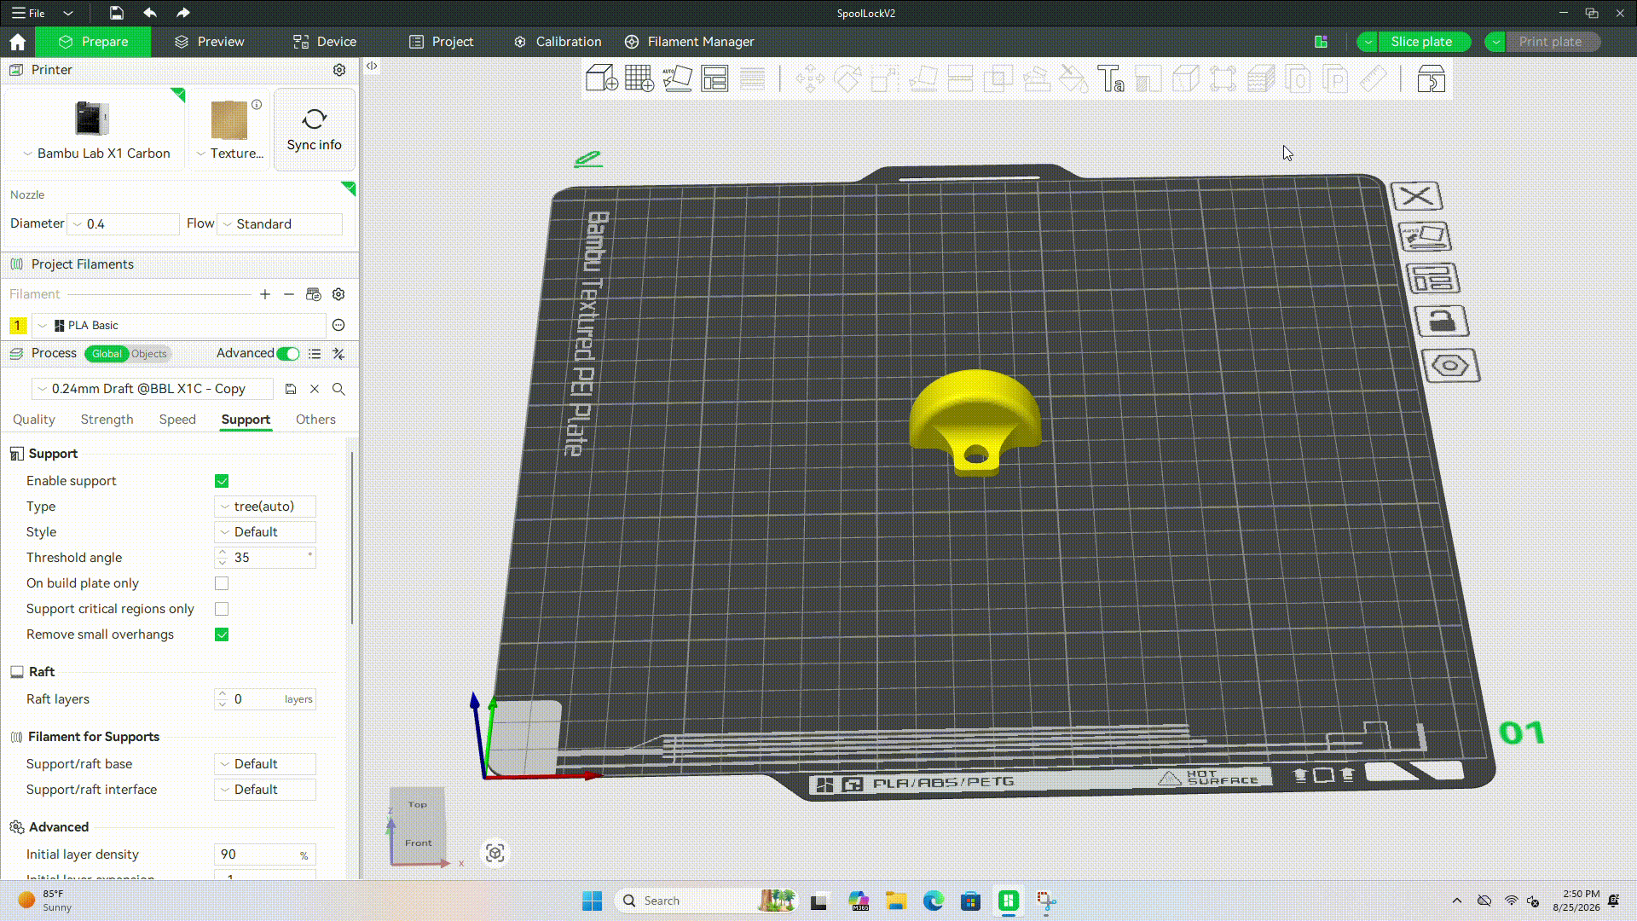Select the Text shape tool icon
The image size is (1637, 921).
[x=1111, y=79]
